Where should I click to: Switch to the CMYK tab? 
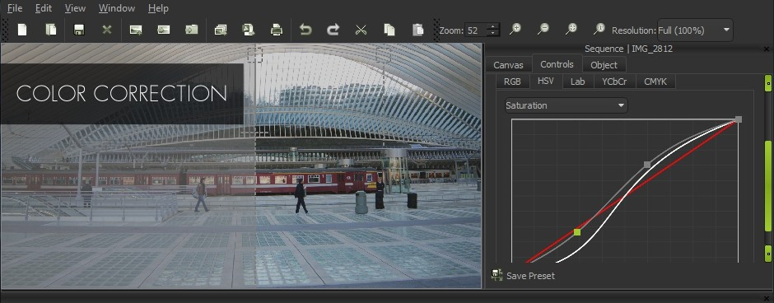[655, 82]
